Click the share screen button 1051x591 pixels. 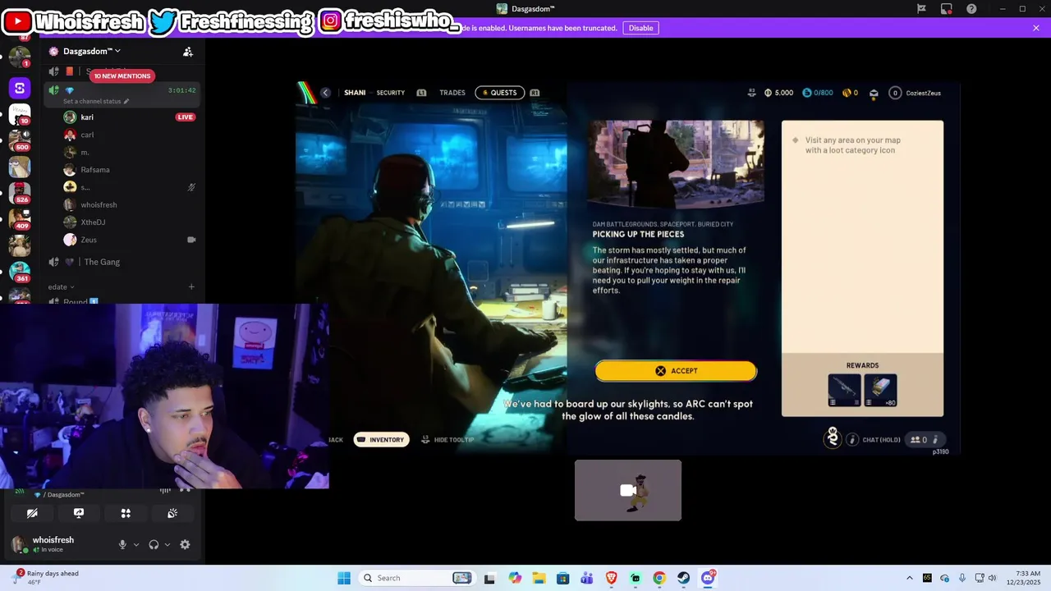[79, 513]
